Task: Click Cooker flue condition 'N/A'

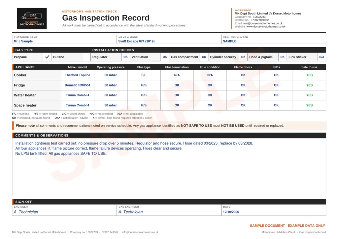Action: [210, 75]
